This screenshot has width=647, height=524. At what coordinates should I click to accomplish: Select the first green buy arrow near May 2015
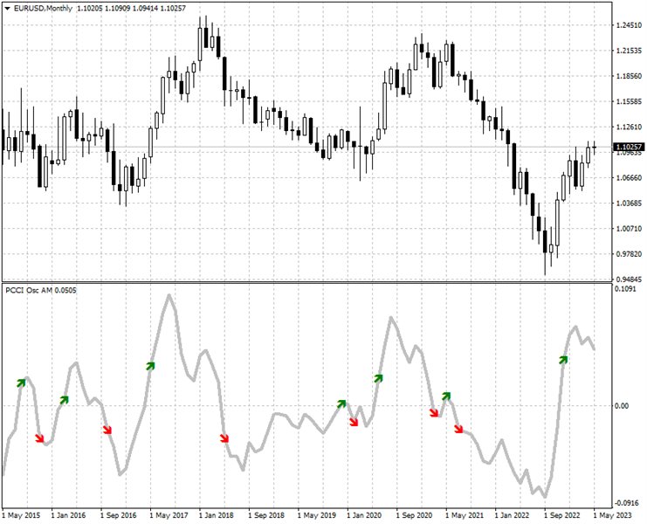21,383
